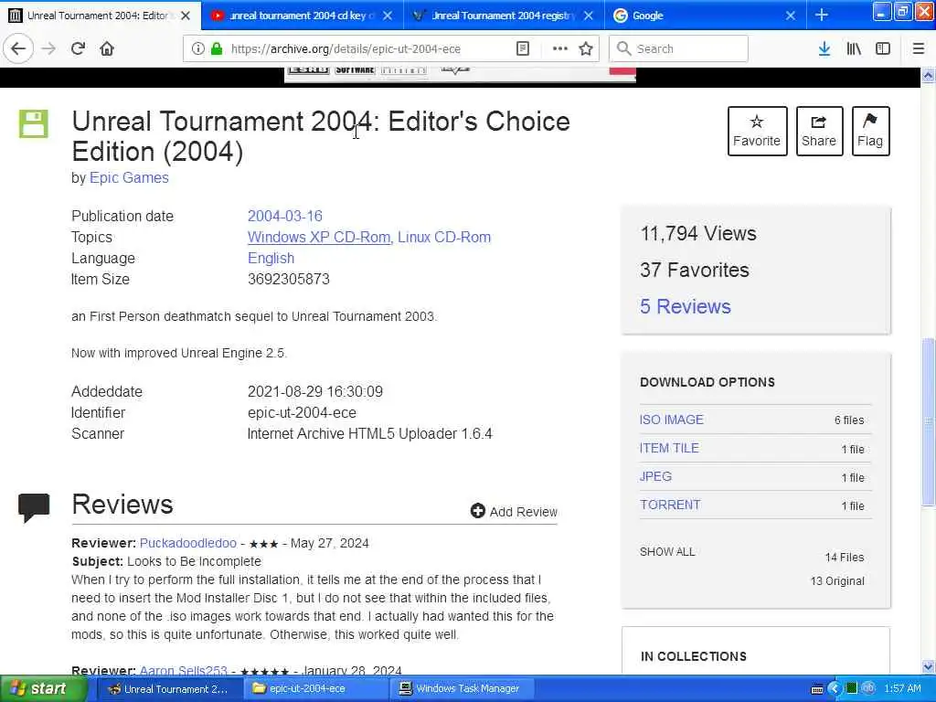Open Linux CD-Rom topic link
This screenshot has width=936, height=702.
[444, 237]
